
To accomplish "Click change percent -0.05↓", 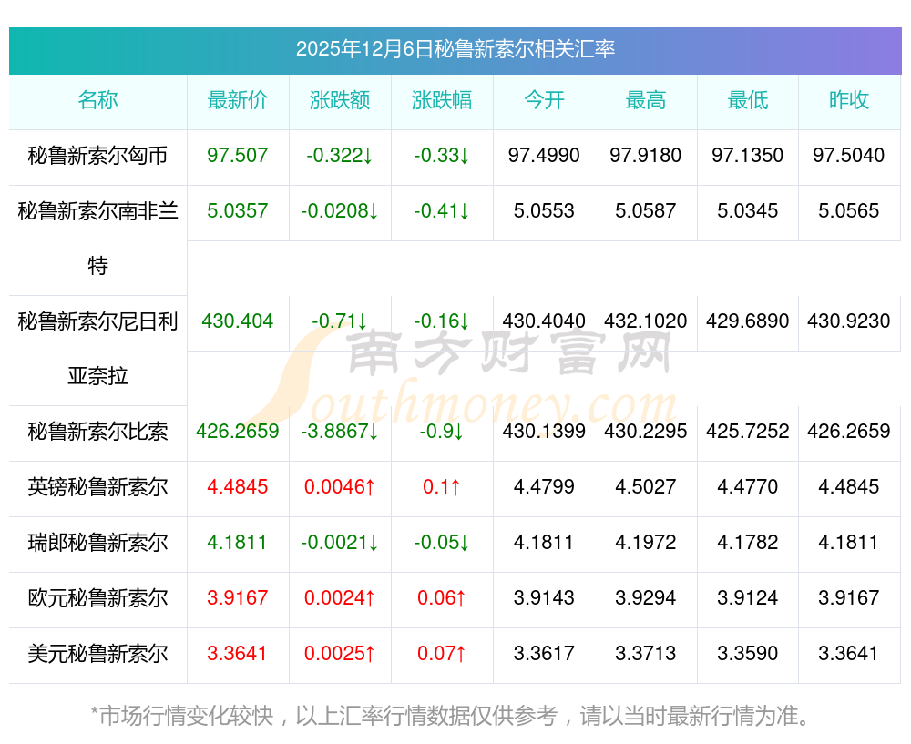I will tap(442, 543).
